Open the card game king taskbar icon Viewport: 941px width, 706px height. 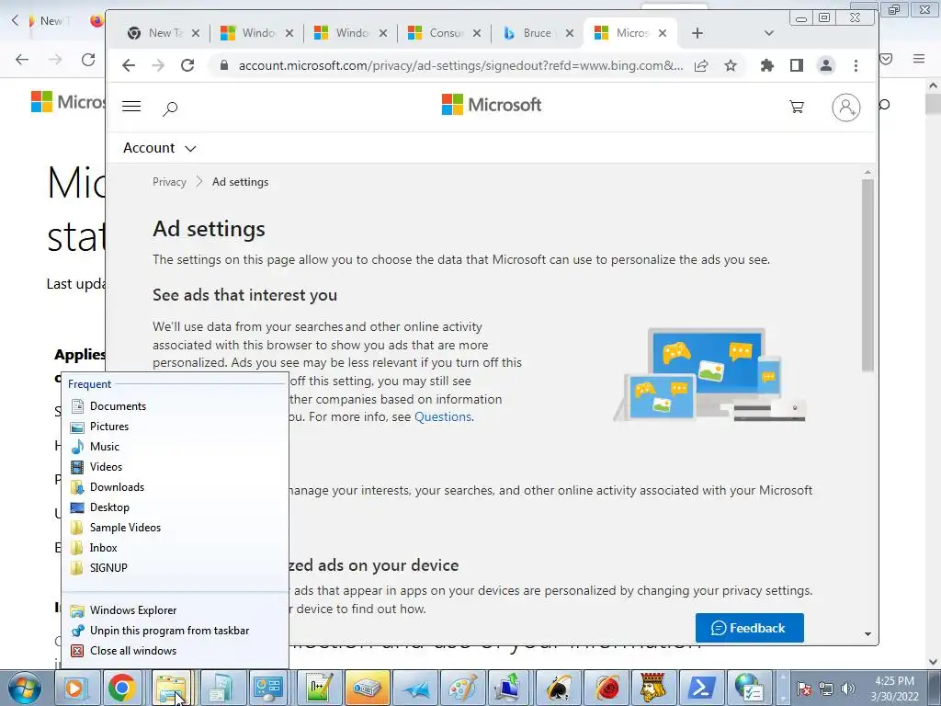[653, 688]
